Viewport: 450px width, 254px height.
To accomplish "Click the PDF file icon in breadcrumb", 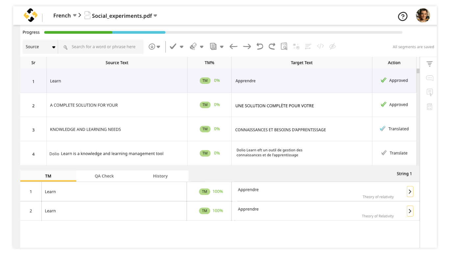I will (x=87, y=15).
